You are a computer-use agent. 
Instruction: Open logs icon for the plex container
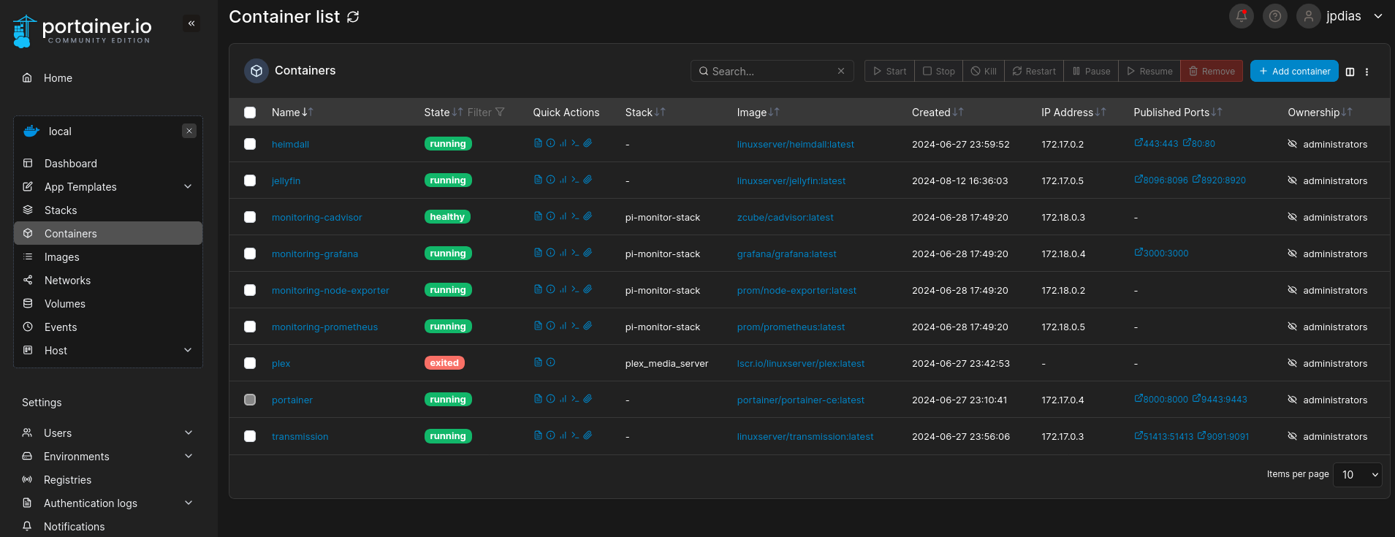click(538, 362)
